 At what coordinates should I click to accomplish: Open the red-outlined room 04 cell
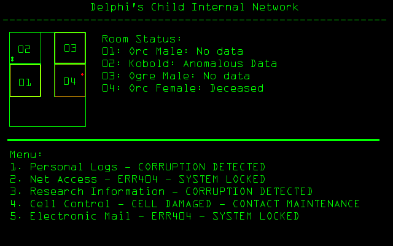pyautogui.click(x=69, y=81)
